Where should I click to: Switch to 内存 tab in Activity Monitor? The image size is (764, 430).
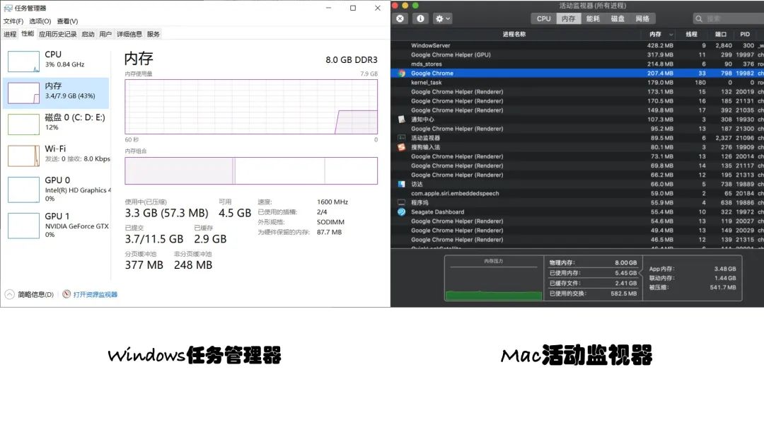(x=569, y=18)
